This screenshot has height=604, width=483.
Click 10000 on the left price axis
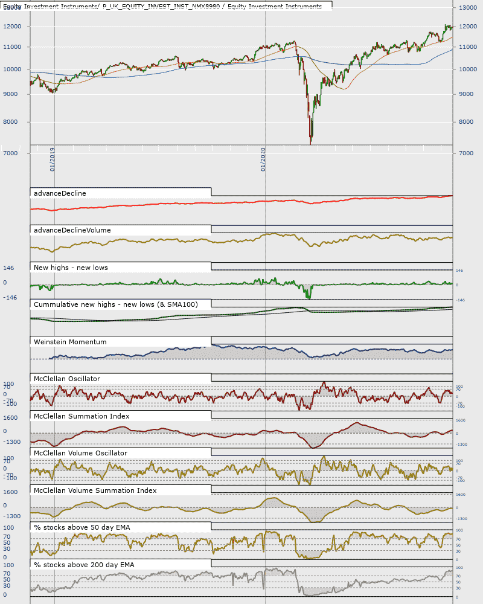coord(12,69)
